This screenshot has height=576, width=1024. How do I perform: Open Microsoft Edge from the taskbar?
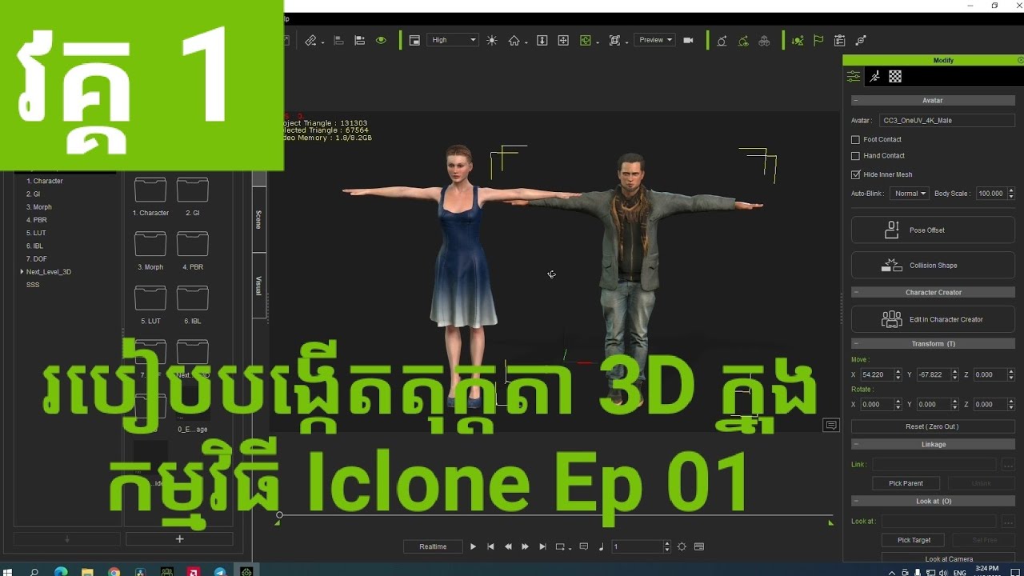tap(61, 572)
